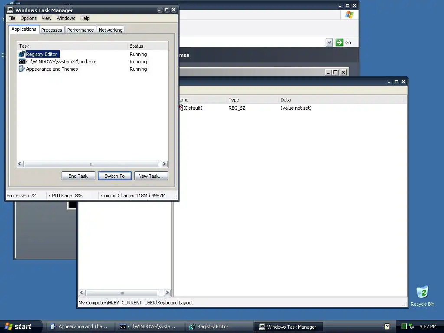
Task: Select the cmd.exe icon in task list
Action: coord(22,62)
